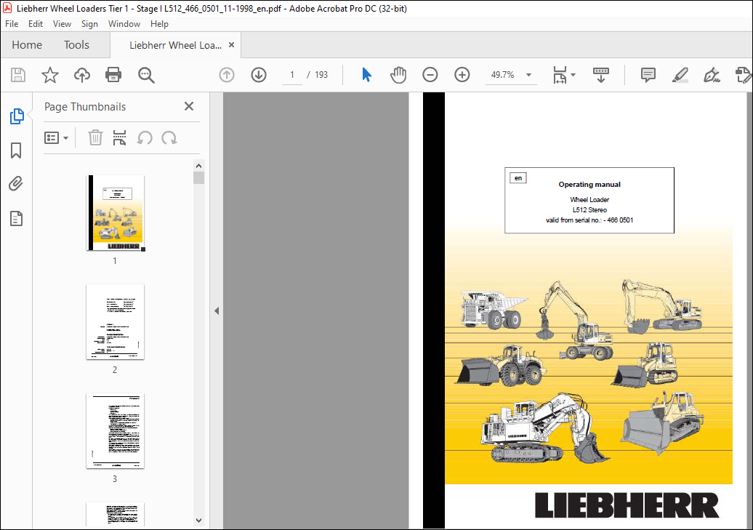This screenshot has width=753, height=530.
Task: Click the thumbnails scrollbar thumb
Action: coord(199,178)
